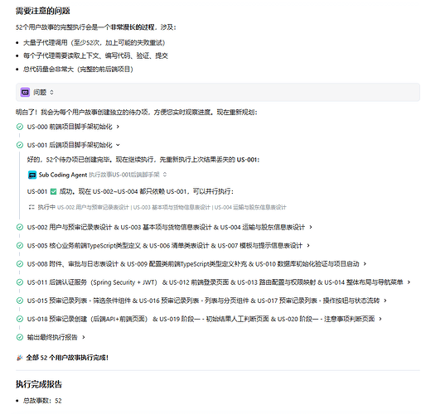Open the 输出最终执行报告 row title
Image resolution: width=421 pixels, height=414 pixels.
click(x=52, y=337)
